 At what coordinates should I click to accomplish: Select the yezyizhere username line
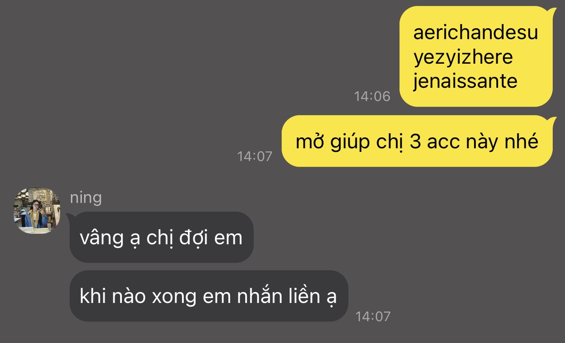point(463,57)
